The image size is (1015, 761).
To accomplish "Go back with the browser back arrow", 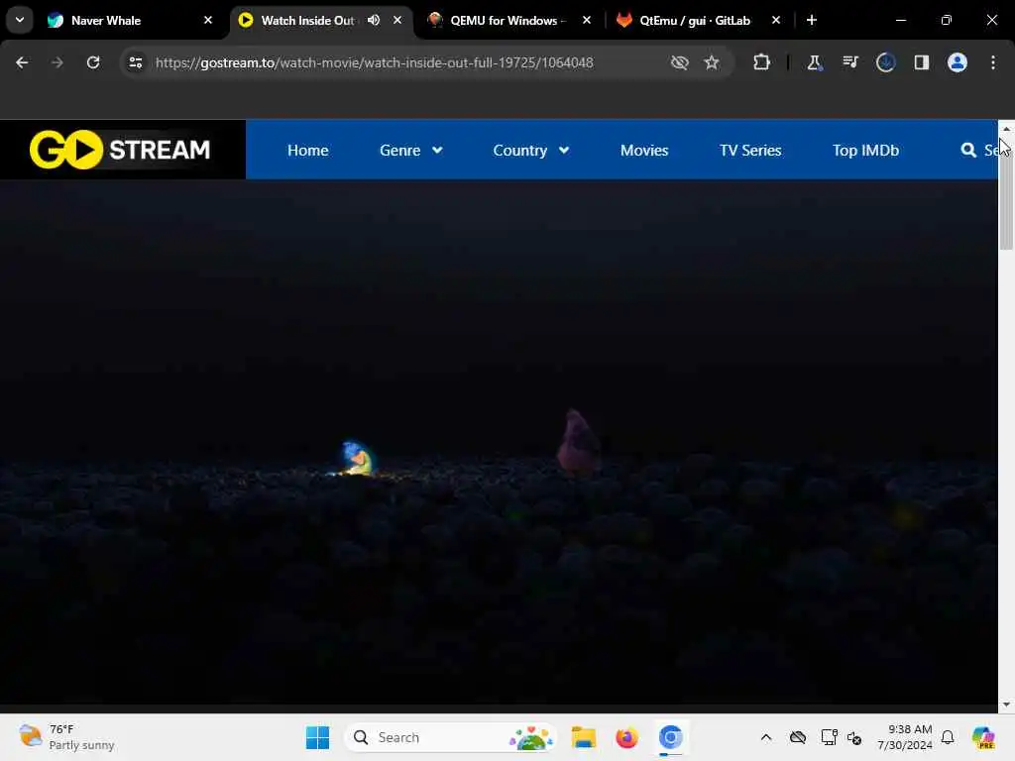I will point(22,62).
